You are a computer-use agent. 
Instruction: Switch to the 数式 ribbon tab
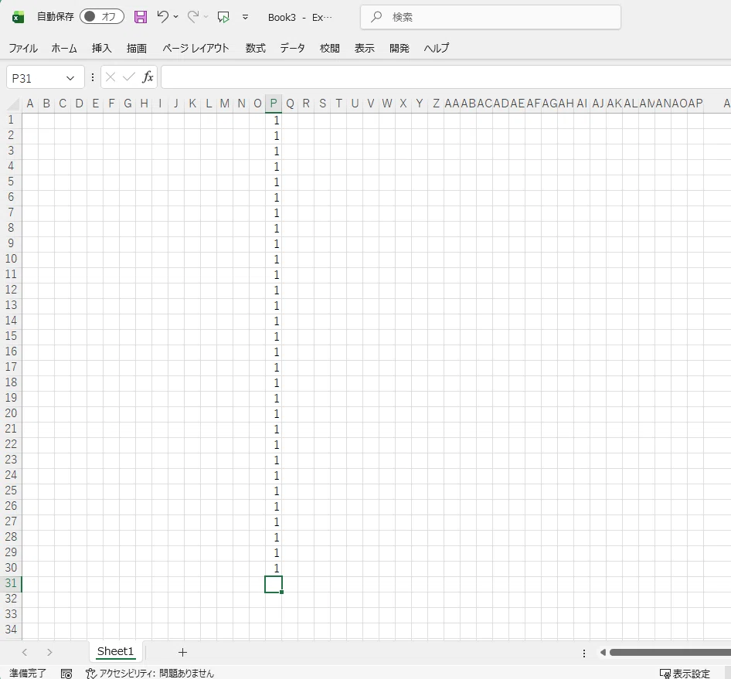255,48
